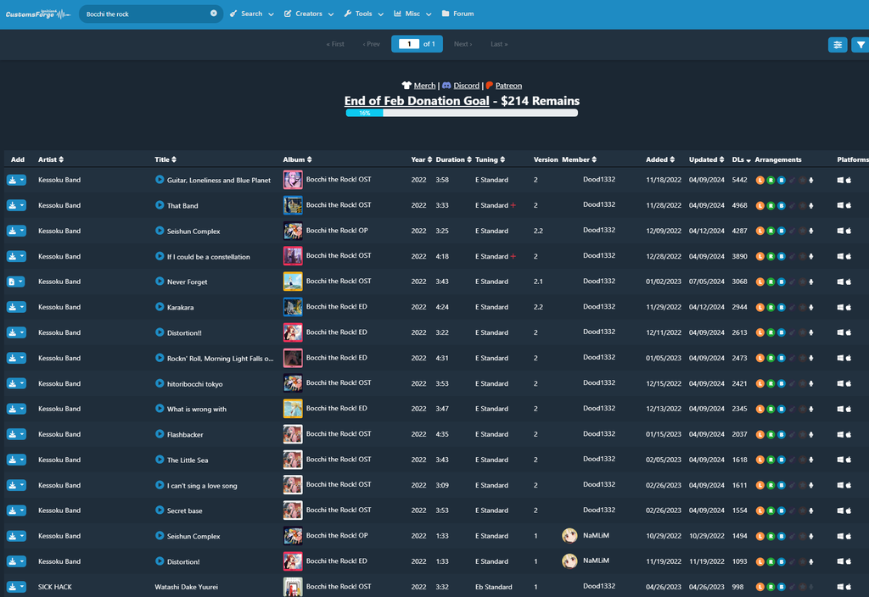
Task: Click Windows platform icon for Secret base
Action: [840, 511]
